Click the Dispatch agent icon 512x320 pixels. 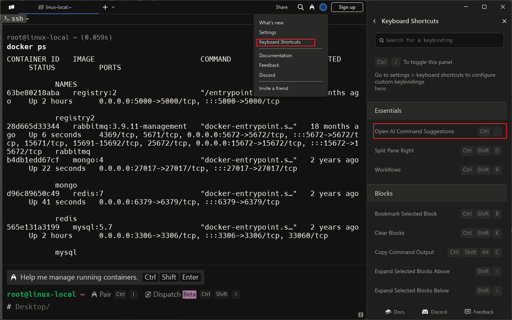(148, 294)
